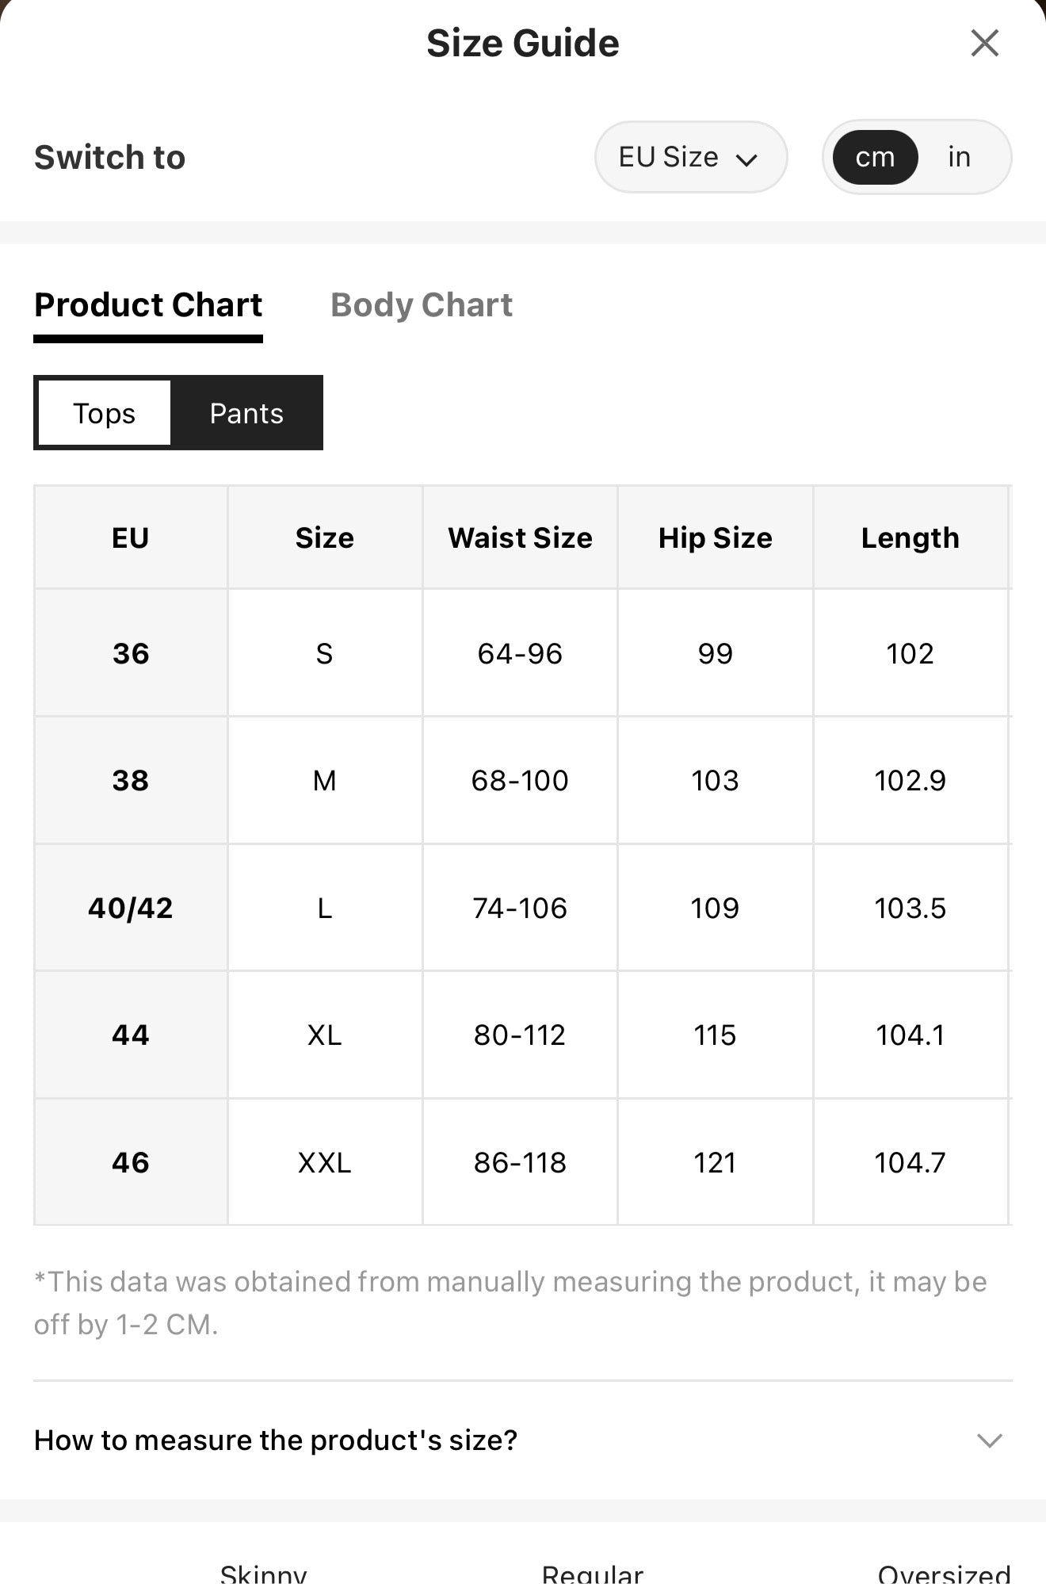Image resolution: width=1046 pixels, height=1584 pixels.
Task: Click the EU Size dropdown chevron arrow
Action: (x=746, y=159)
